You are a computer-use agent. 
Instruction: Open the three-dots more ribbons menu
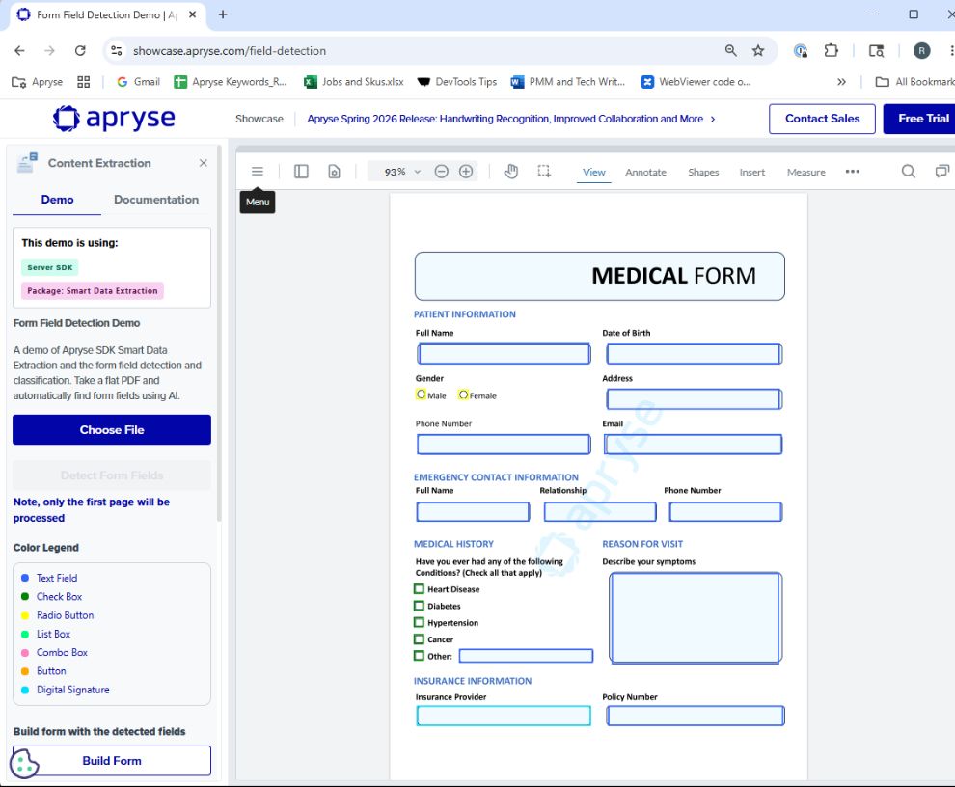[853, 172]
